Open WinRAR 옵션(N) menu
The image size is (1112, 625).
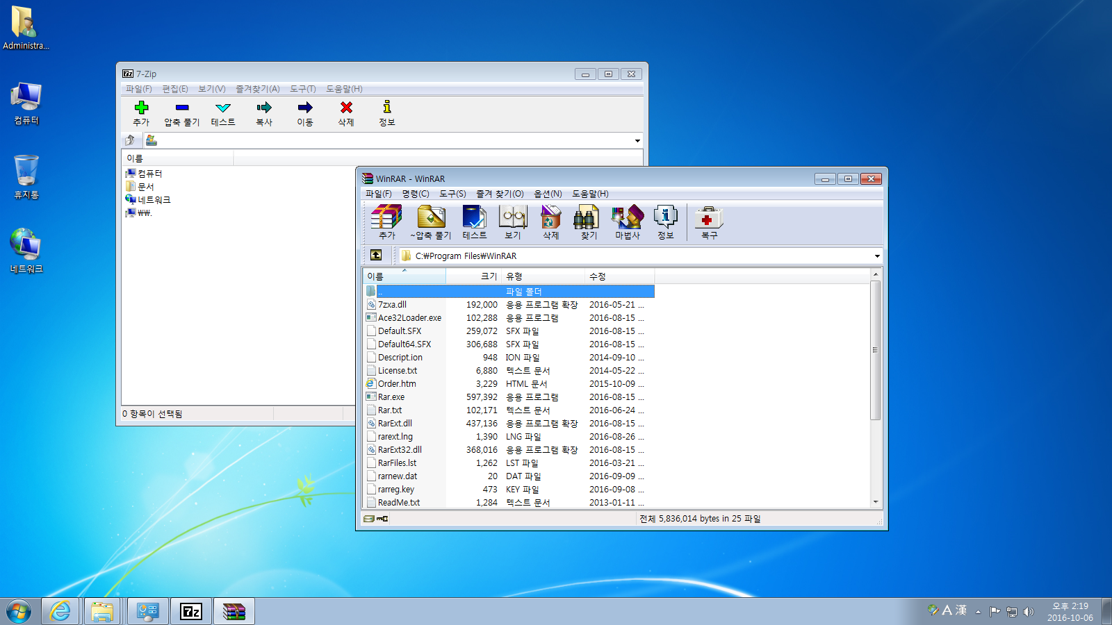(548, 194)
